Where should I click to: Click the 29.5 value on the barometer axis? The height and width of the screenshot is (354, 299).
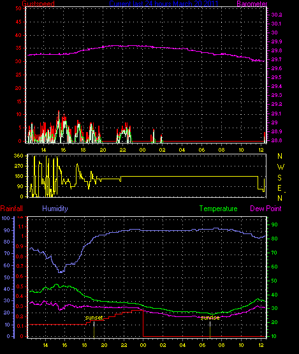point(277,77)
